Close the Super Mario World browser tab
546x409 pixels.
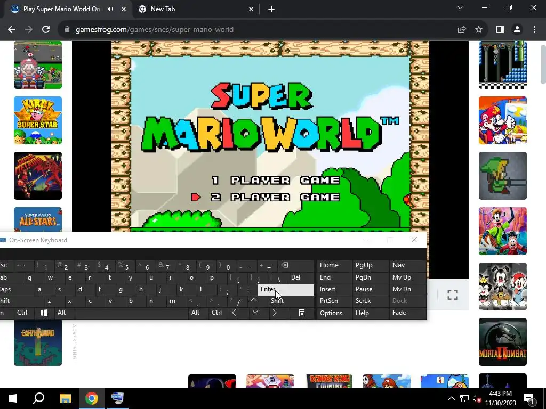coord(124,9)
